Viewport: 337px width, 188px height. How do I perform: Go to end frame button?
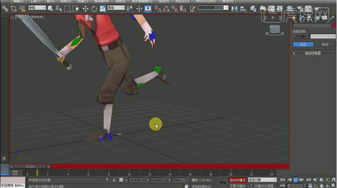(308, 180)
